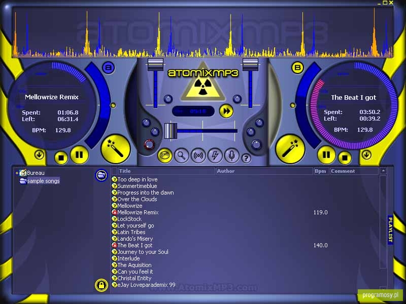Select song Lando's Misery

click(135, 239)
